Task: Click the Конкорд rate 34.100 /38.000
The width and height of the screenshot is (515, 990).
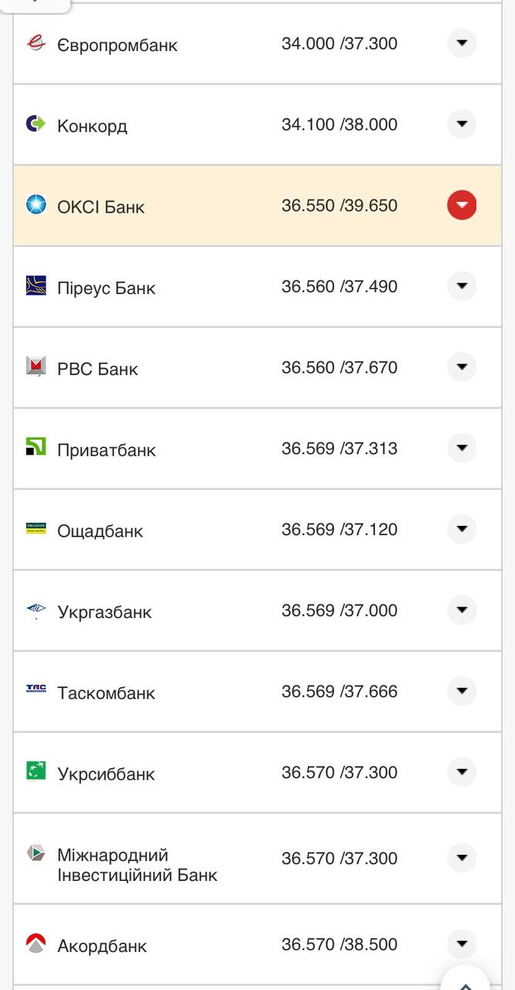Action: pos(339,125)
